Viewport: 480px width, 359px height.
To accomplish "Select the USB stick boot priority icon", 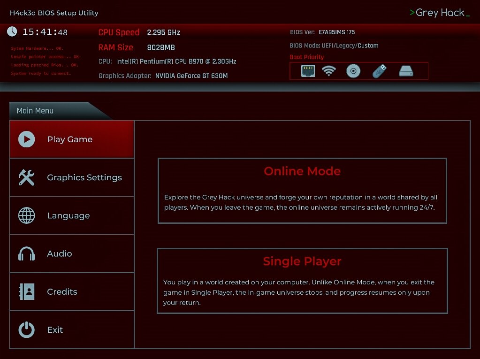I will tap(380, 71).
